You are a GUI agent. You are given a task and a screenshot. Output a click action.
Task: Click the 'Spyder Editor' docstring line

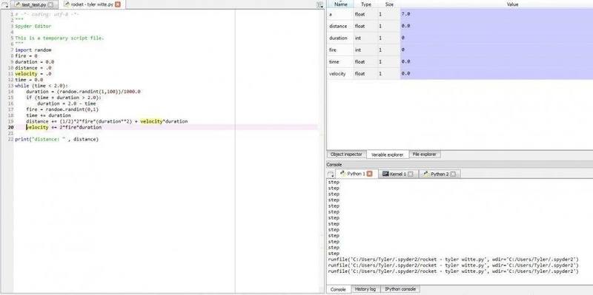click(33, 26)
